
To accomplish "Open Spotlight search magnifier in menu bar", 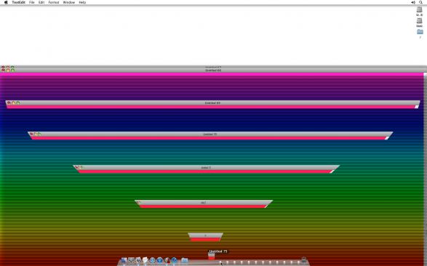I will pyautogui.click(x=420, y=2).
